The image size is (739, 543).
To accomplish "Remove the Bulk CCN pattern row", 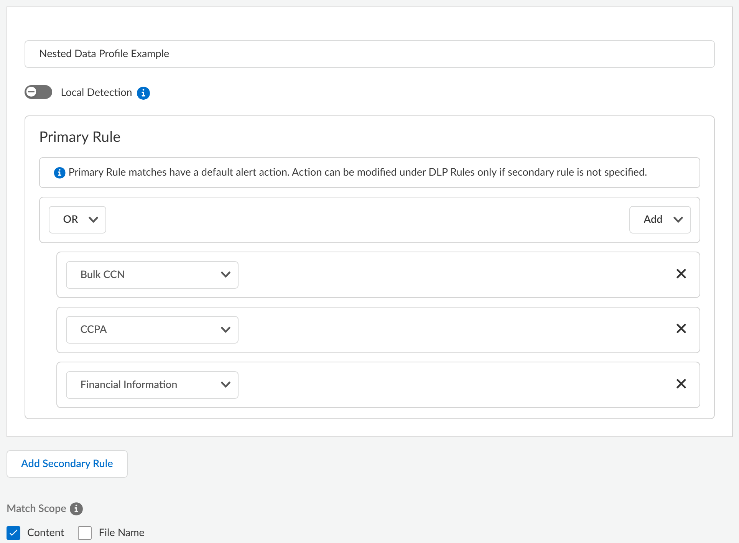I will pyautogui.click(x=681, y=274).
